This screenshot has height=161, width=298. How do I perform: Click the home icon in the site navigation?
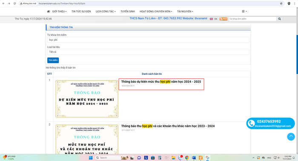tap(48, 11)
